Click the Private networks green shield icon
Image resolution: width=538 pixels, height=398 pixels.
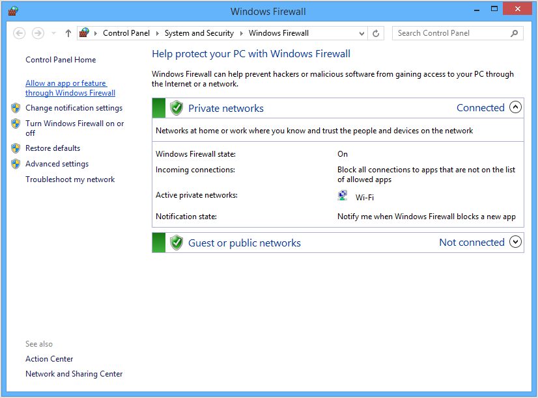[177, 108]
